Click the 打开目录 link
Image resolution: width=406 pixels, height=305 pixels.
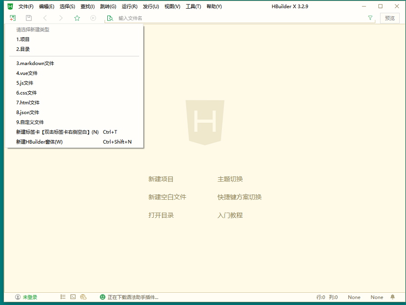coord(161,215)
